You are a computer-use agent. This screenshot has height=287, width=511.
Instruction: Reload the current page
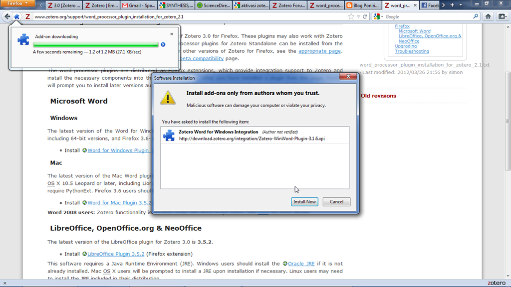pyautogui.click(x=365, y=16)
